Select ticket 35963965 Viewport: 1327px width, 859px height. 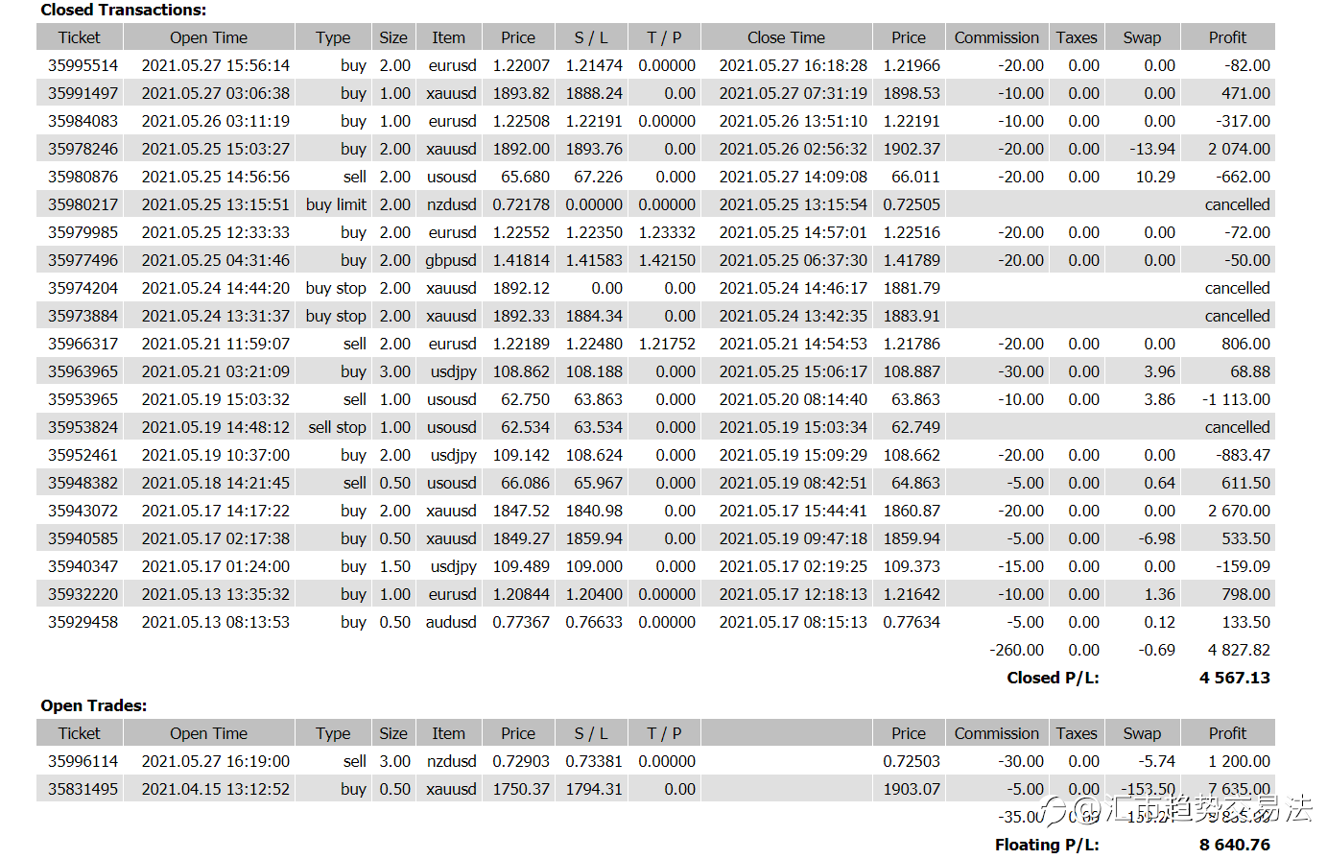[83, 371]
